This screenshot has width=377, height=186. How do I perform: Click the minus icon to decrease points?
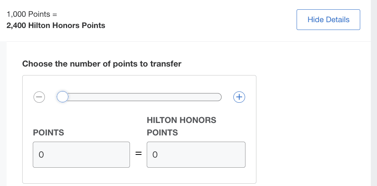(39, 97)
